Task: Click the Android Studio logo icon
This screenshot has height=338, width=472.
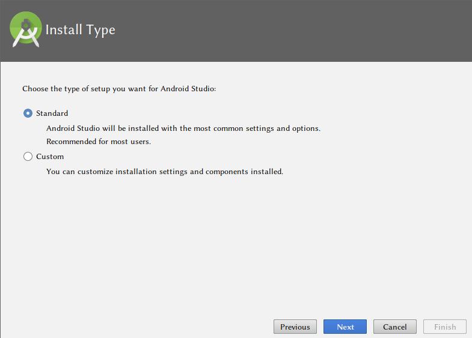Action: coord(25,30)
